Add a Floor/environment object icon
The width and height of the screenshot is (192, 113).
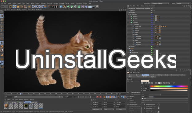point(90,6)
